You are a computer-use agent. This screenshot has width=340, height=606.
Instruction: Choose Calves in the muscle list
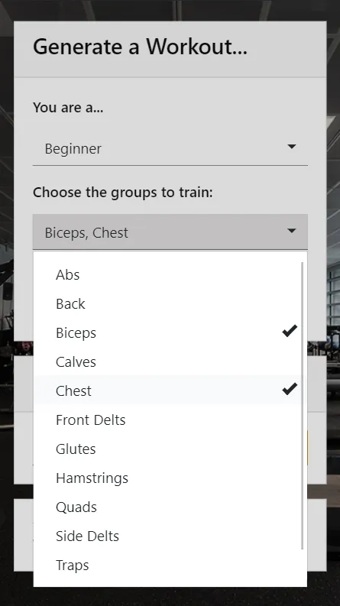[167, 361]
